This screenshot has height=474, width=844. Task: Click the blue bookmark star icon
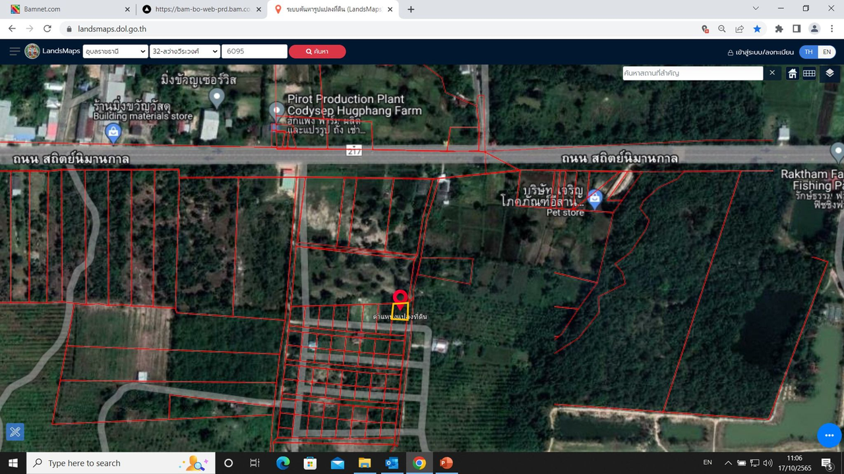pos(757,29)
